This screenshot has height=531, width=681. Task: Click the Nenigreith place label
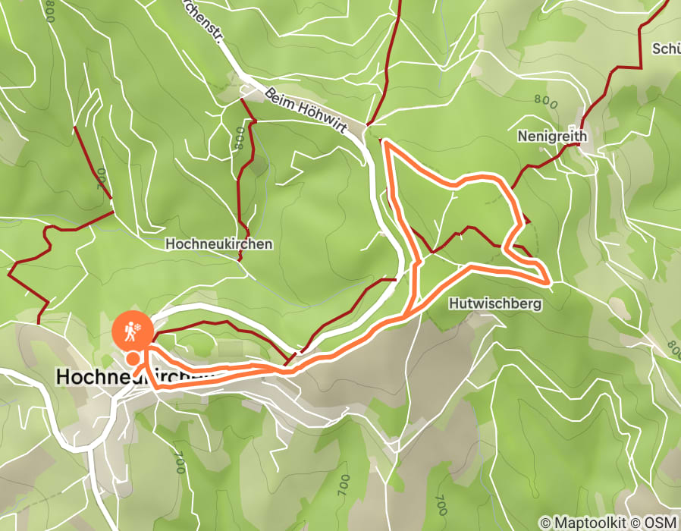click(552, 137)
